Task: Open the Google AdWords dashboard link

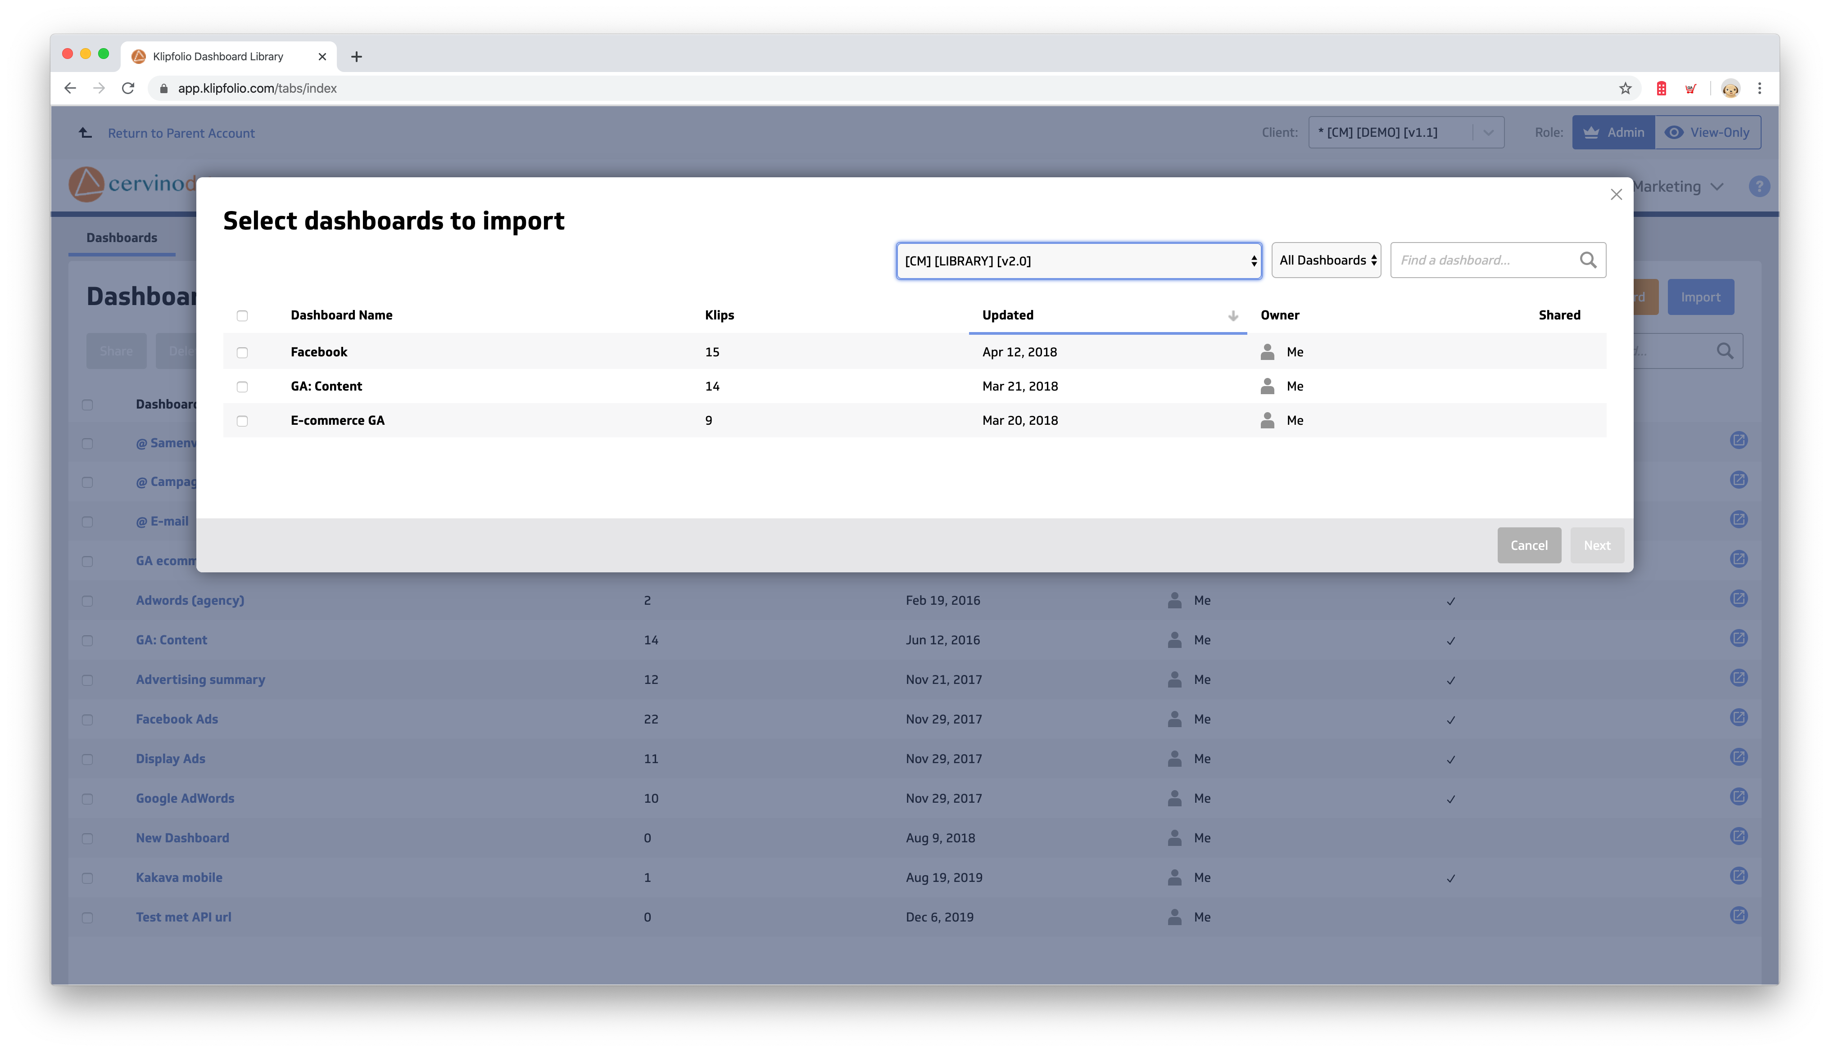Action: coord(185,798)
